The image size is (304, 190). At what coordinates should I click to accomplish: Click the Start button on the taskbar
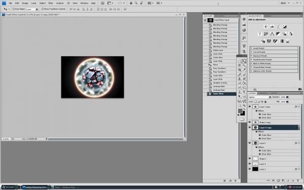point(9,187)
